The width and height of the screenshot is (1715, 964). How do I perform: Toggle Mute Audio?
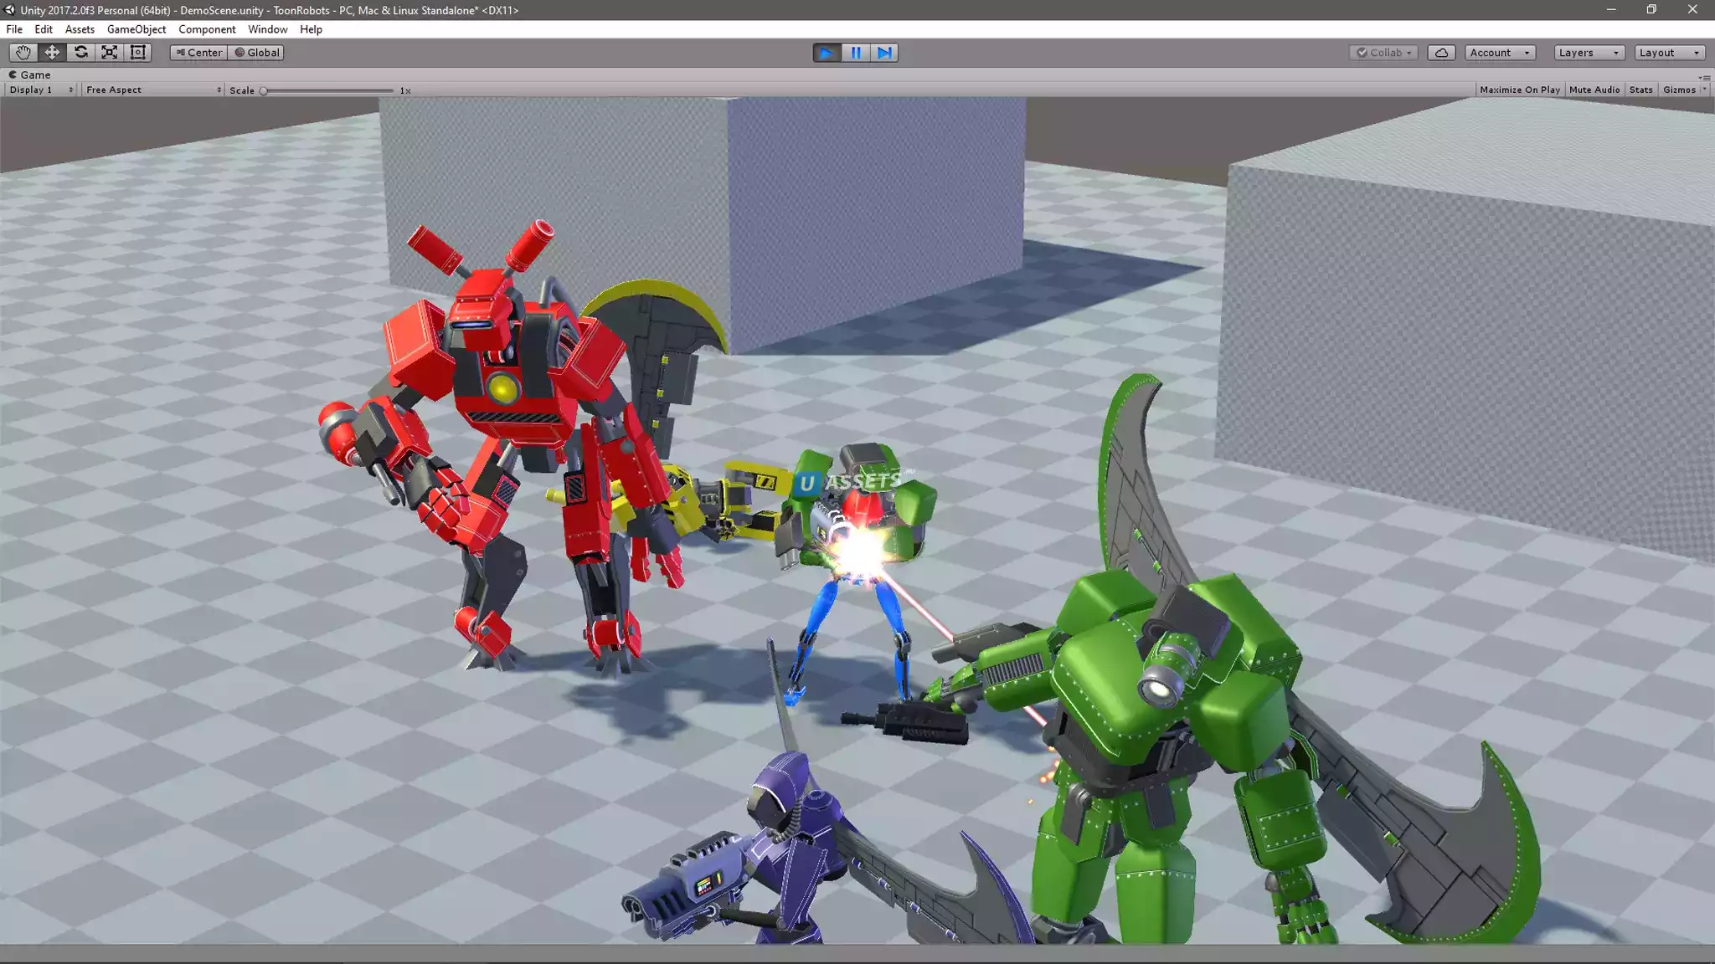tap(1594, 90)
